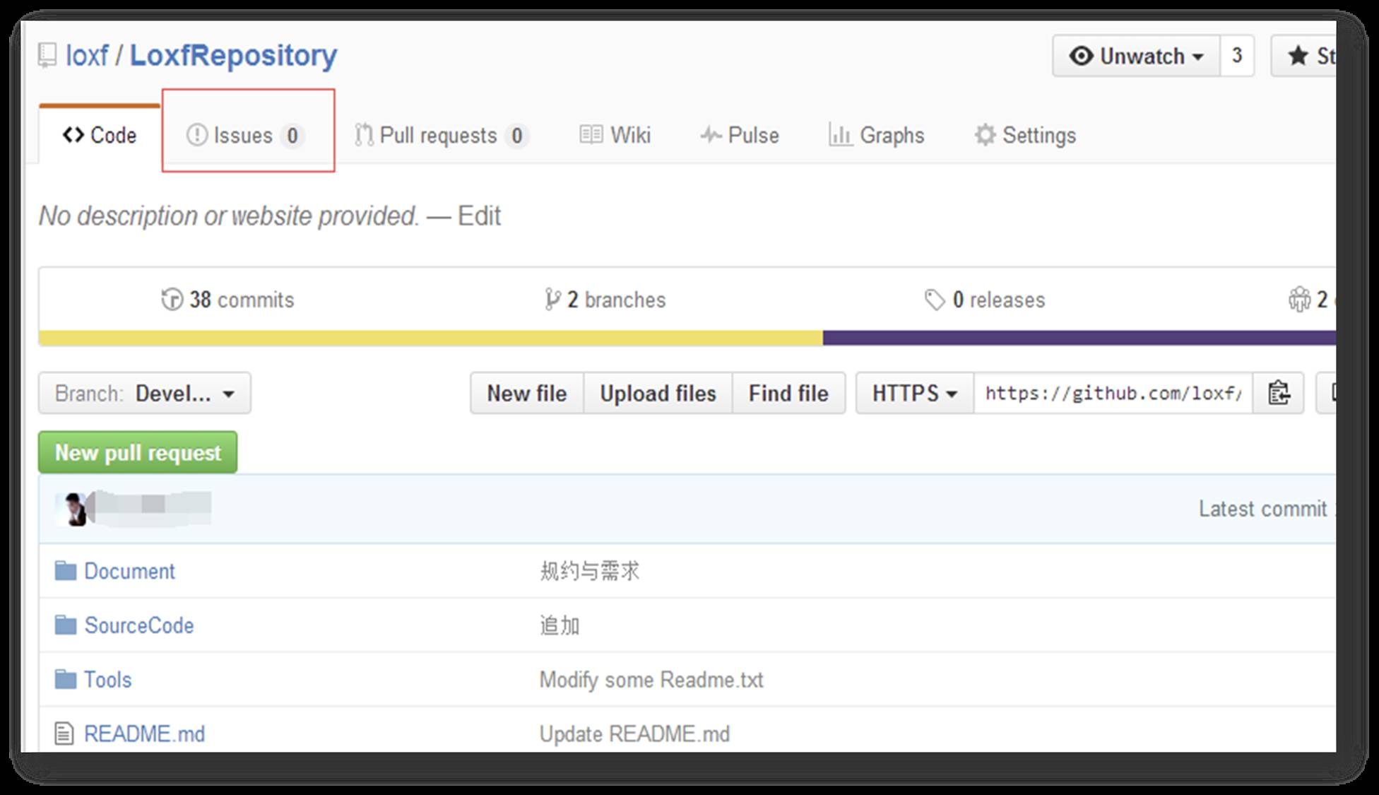This screenshot has width=1379, height=795.
Task: Click the commits clock icon
Action: tap(172, 300)
